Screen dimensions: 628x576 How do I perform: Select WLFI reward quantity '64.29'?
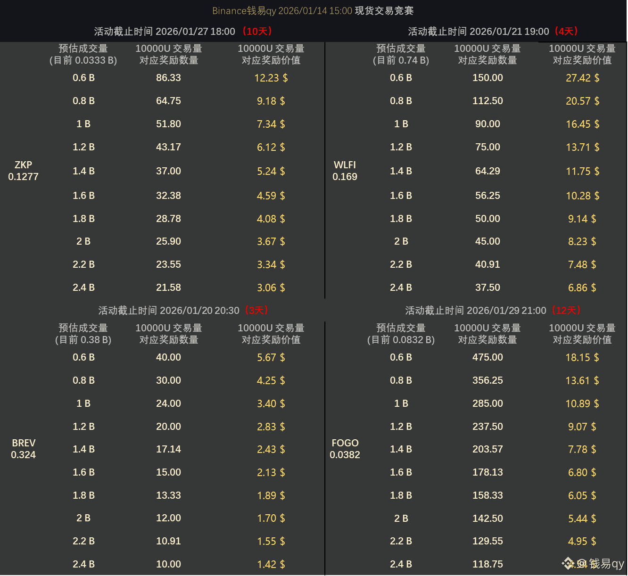(488, 171)
